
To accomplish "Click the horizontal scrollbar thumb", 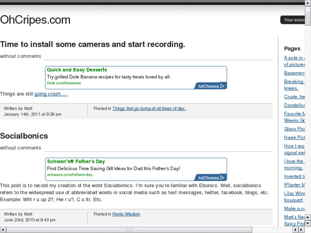I will pyautogui.click(x=129, y=230).
